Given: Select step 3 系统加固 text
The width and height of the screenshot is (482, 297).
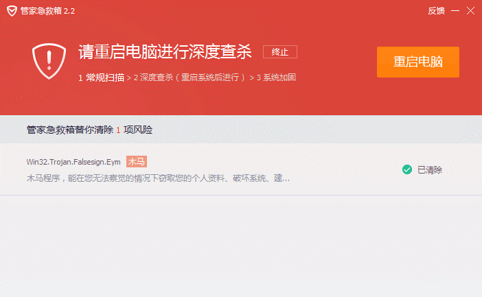Looking at the screenshot, I should click(x=276, y=78).
